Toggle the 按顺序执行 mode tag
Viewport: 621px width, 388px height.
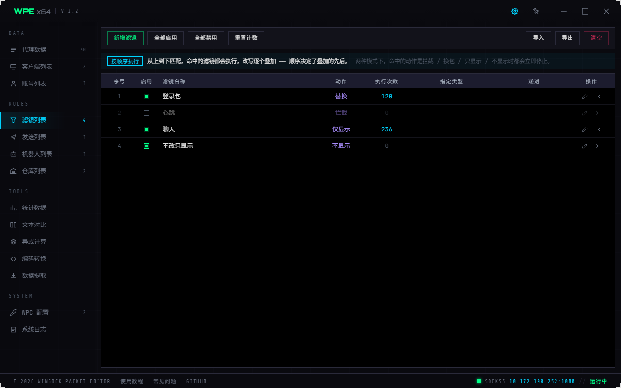[x=125, y=61]
